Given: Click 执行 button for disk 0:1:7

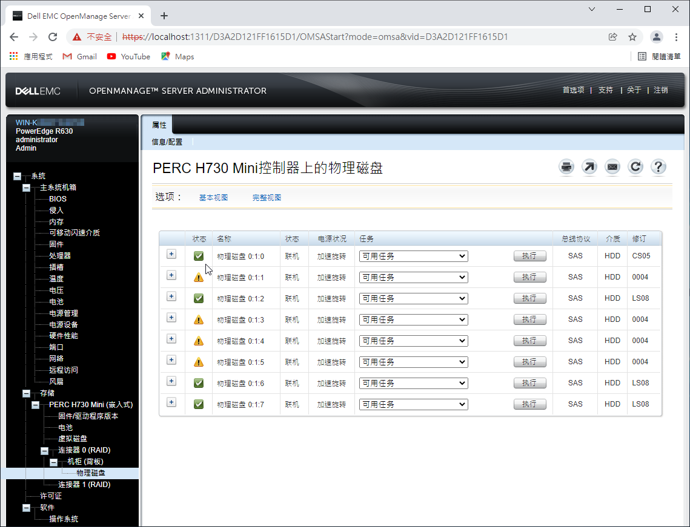Looking at the screenshot, I should 530,404.
